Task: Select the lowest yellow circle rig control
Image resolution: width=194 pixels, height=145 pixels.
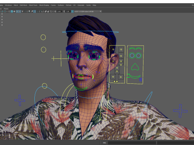Action: [x=44, y=86]
